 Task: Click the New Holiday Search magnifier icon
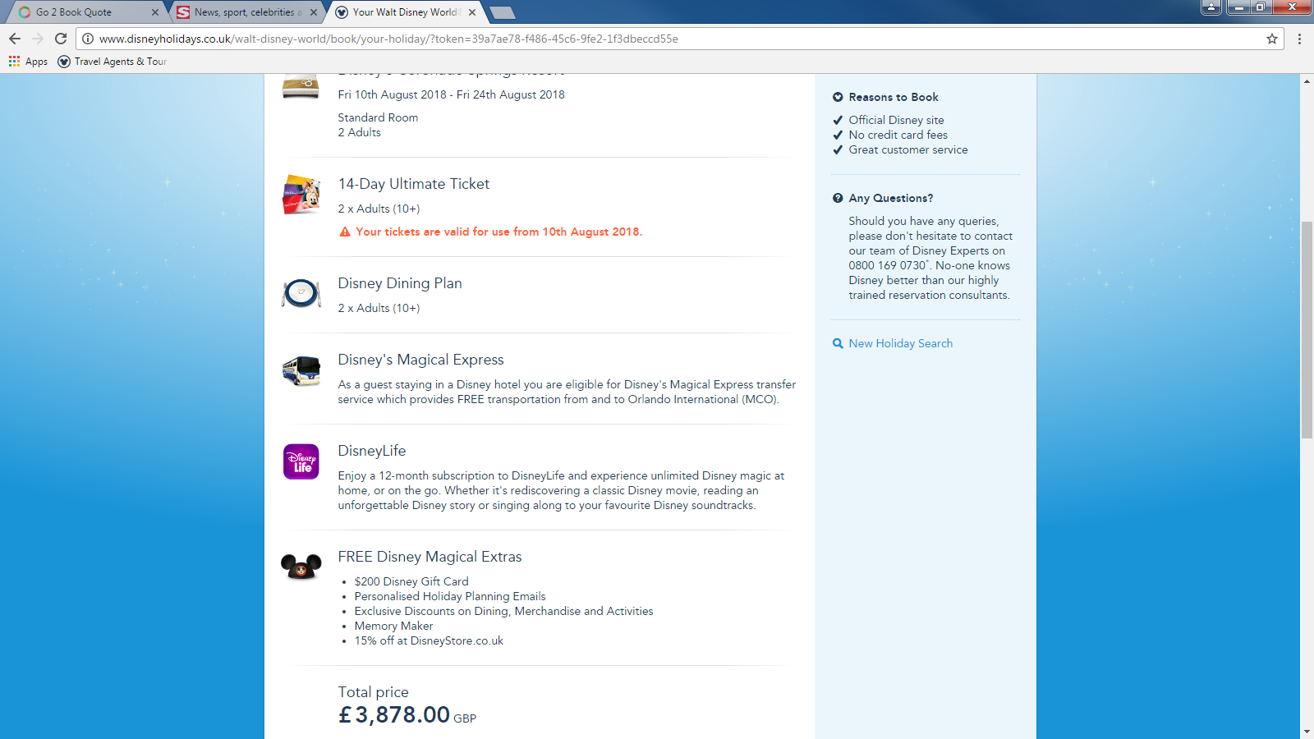click(x=838, y=343)
